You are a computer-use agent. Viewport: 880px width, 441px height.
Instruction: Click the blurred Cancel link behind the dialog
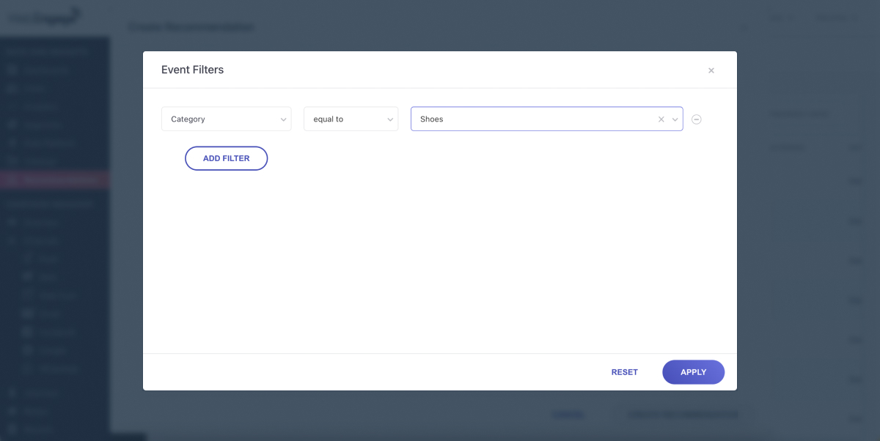pos(568,415)
